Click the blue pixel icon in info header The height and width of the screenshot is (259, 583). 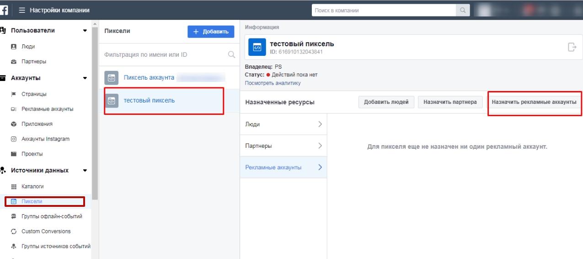coord(257,47)
